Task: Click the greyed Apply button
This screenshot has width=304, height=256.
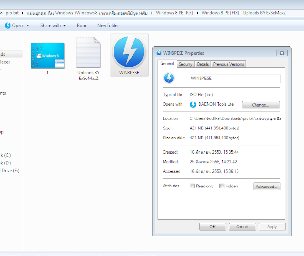Action: [272, 227]
